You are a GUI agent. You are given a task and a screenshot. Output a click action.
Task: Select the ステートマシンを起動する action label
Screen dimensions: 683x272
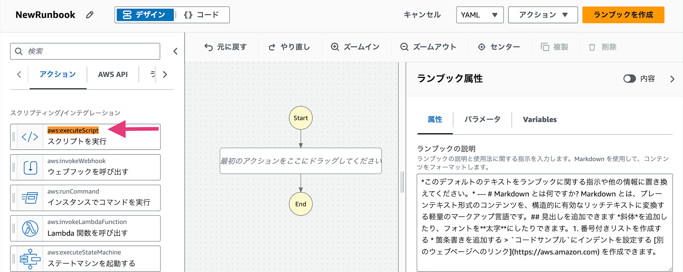click(92, 263)
